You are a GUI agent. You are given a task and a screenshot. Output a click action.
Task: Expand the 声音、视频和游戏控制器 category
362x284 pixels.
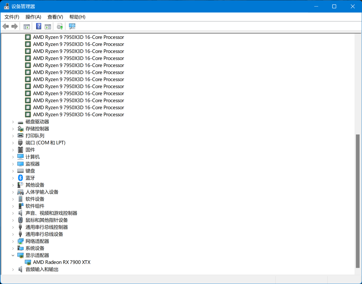click(x=13, y=213)
